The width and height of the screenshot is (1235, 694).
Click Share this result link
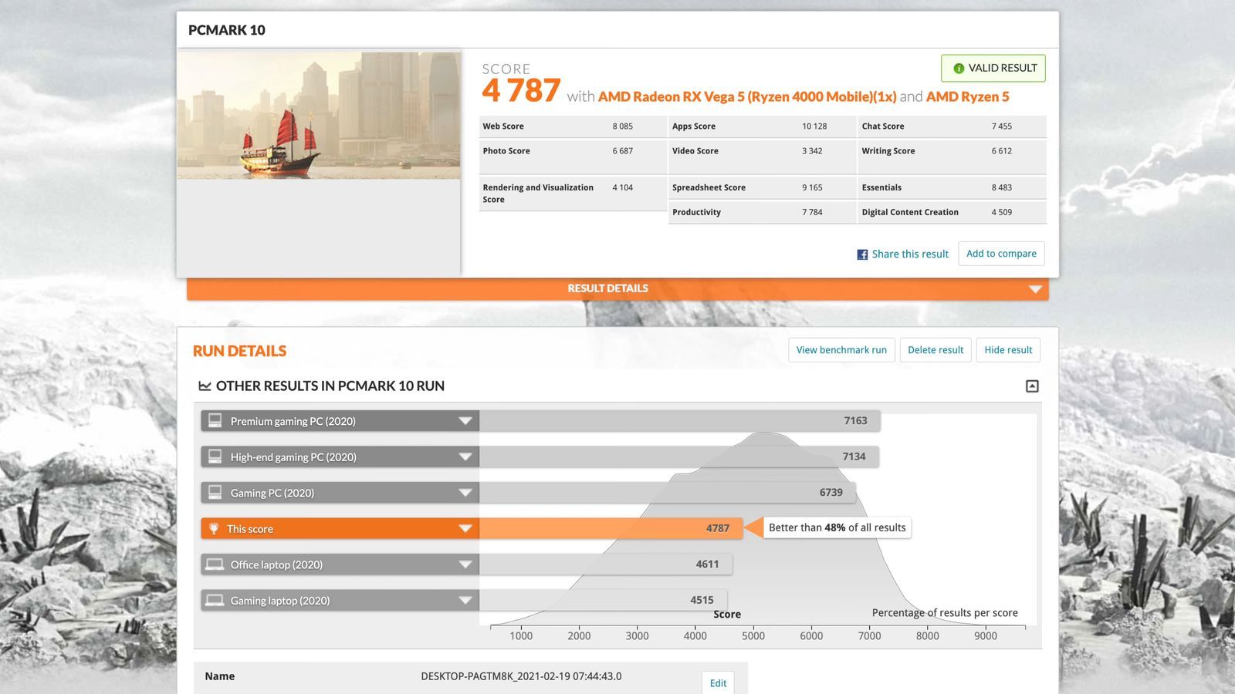click(910, 254)
